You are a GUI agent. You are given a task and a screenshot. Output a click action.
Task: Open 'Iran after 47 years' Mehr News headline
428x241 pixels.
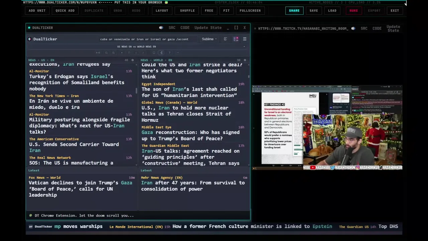tap(193, 186)
